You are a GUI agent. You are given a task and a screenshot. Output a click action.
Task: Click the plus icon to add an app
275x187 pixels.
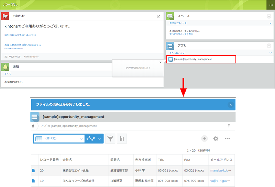tap(269, 46)
